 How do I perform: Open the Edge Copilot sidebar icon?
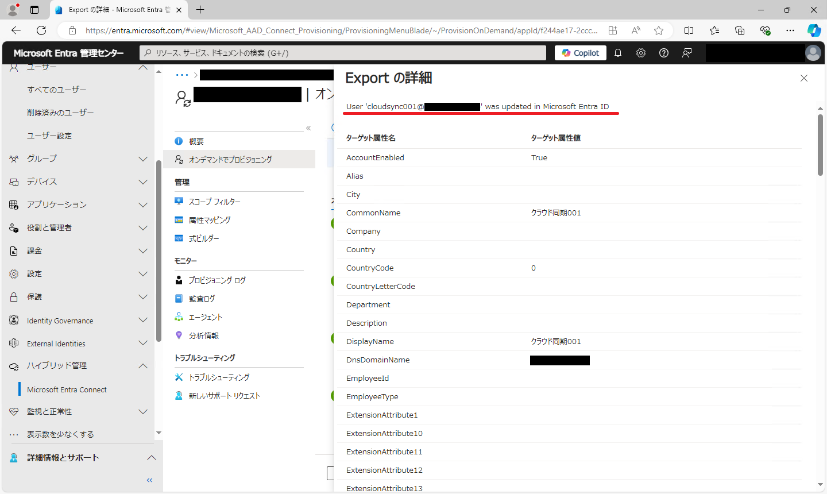[x=814, y=30]
